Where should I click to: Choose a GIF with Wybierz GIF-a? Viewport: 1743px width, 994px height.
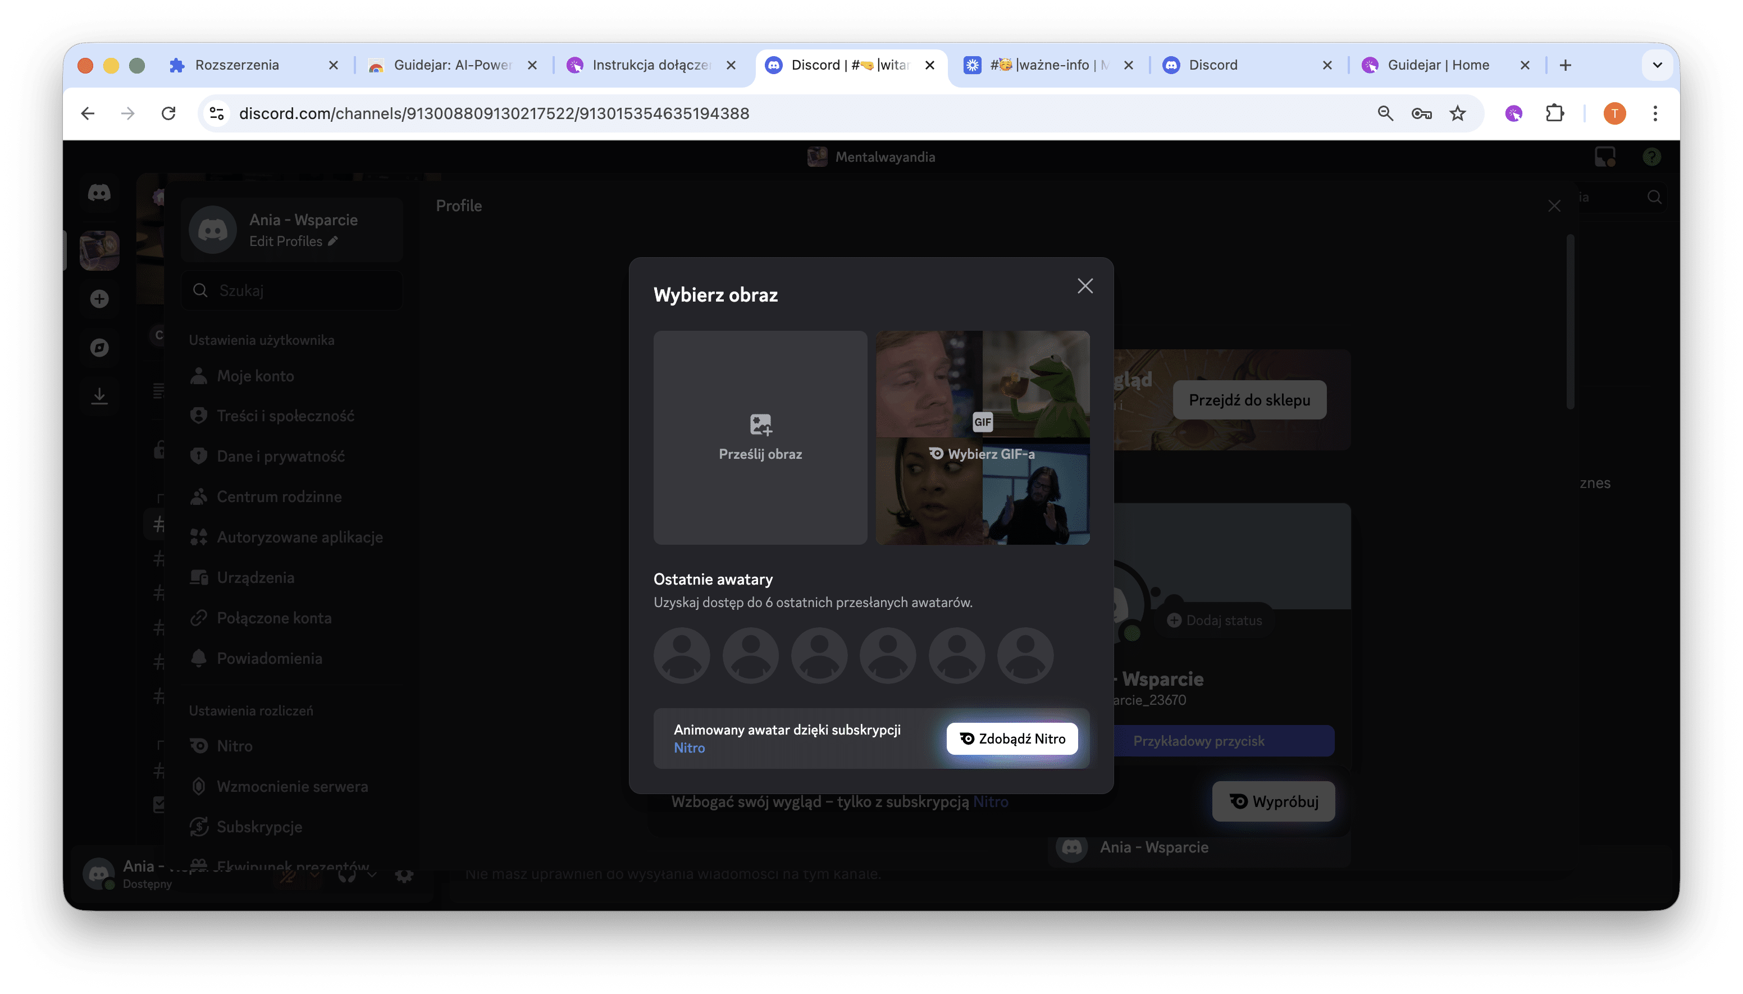coord(982,437)
